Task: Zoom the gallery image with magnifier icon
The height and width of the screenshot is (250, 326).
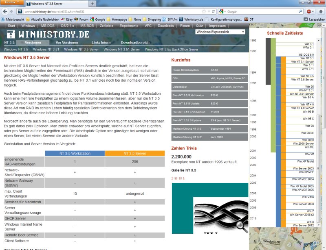Action: tap(242, 226)
